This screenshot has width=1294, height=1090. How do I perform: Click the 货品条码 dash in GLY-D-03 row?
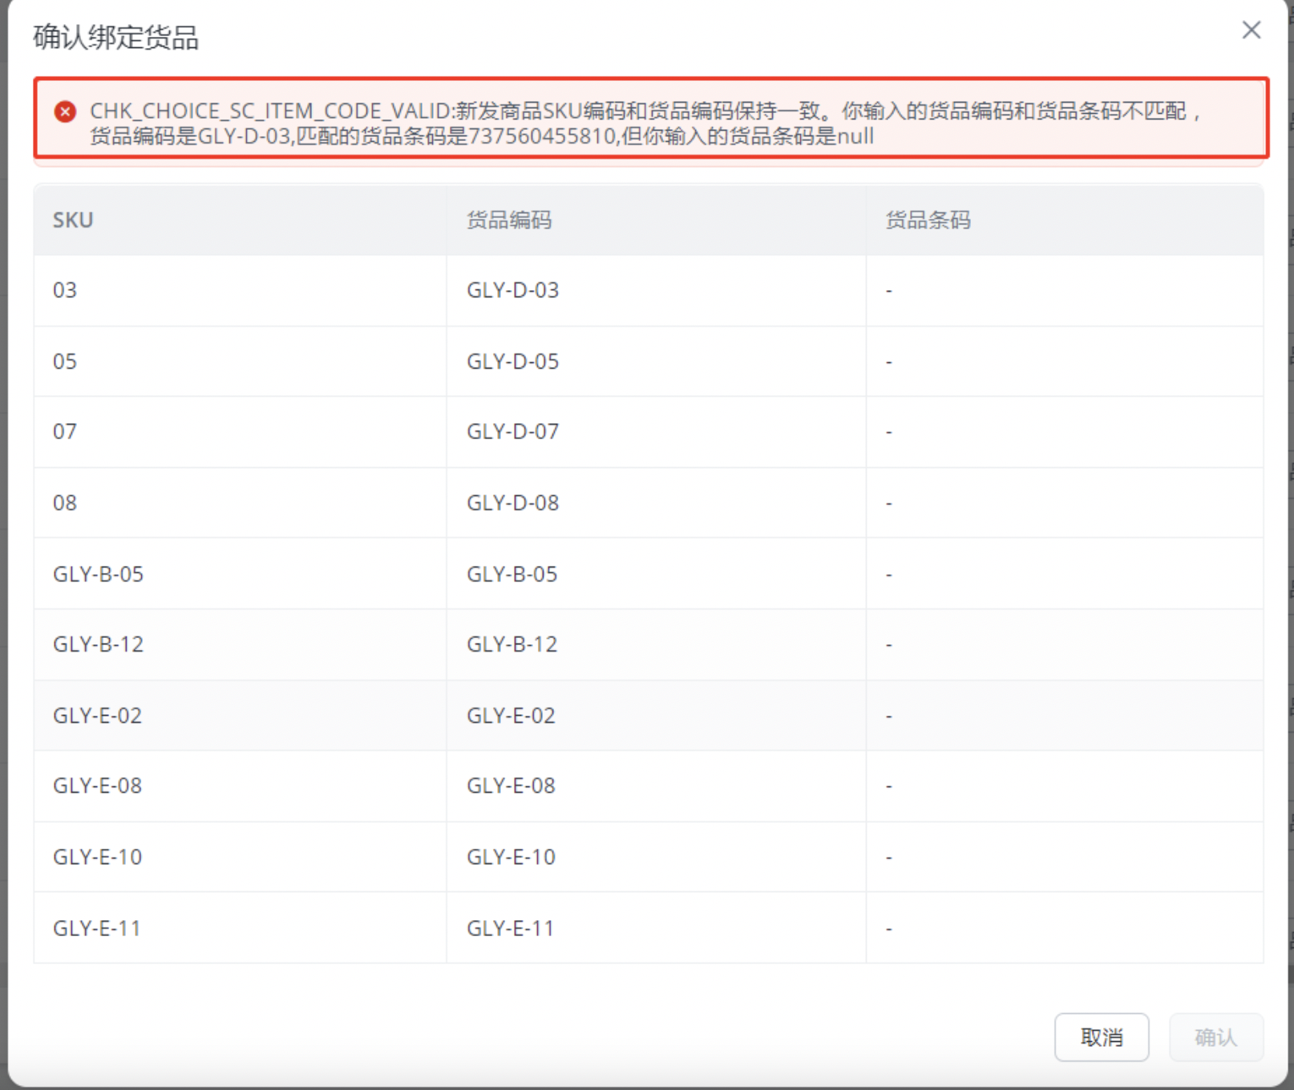point(888,291)
